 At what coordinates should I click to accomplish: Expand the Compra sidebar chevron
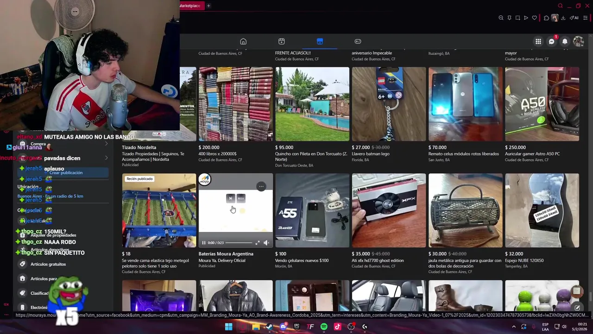pyautogui.click(x=106, y=144)
